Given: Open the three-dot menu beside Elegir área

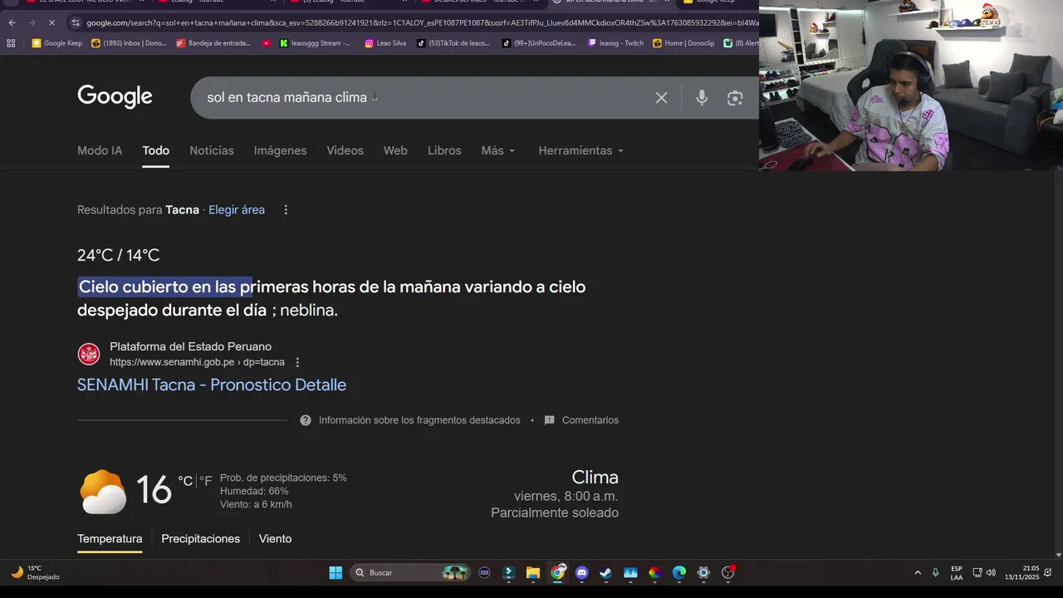Looking at the screenshot, I should (286, 210).
